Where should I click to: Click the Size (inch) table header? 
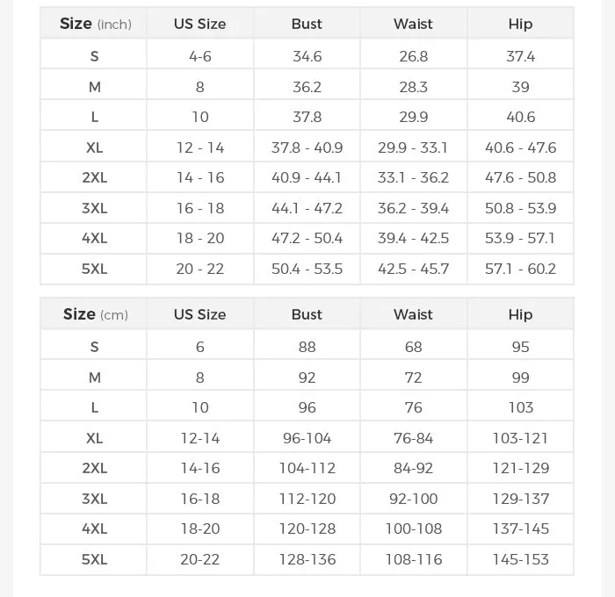point(95,24)
